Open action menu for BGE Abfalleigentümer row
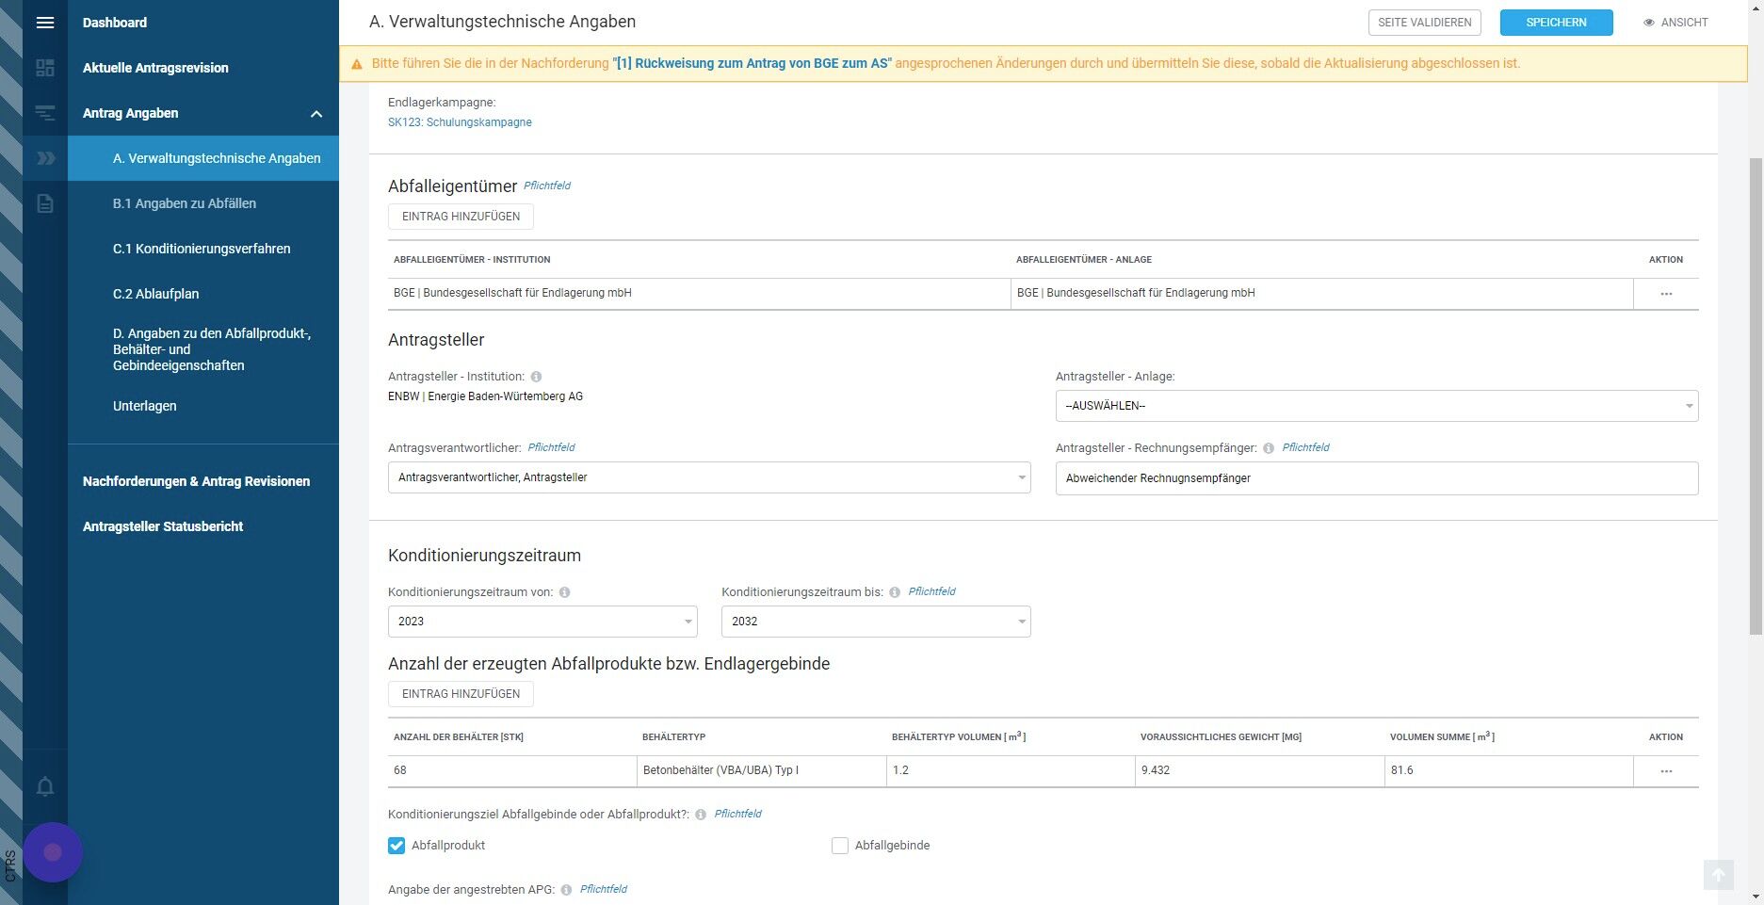This screenshot has width=1764, height=905. tap(1666, 294)
